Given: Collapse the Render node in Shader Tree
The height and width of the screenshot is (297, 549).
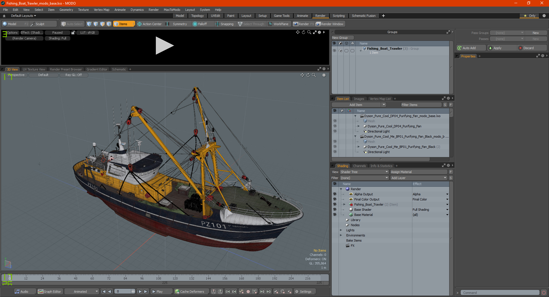Looking at the screenshot, I should click(x=341, y=189).
